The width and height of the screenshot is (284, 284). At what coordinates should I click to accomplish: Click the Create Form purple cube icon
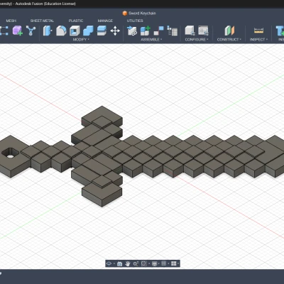18,31
